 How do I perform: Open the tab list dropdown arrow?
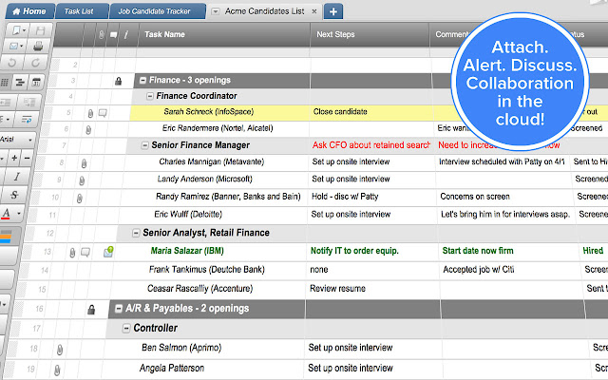click(x=215, y=11)
